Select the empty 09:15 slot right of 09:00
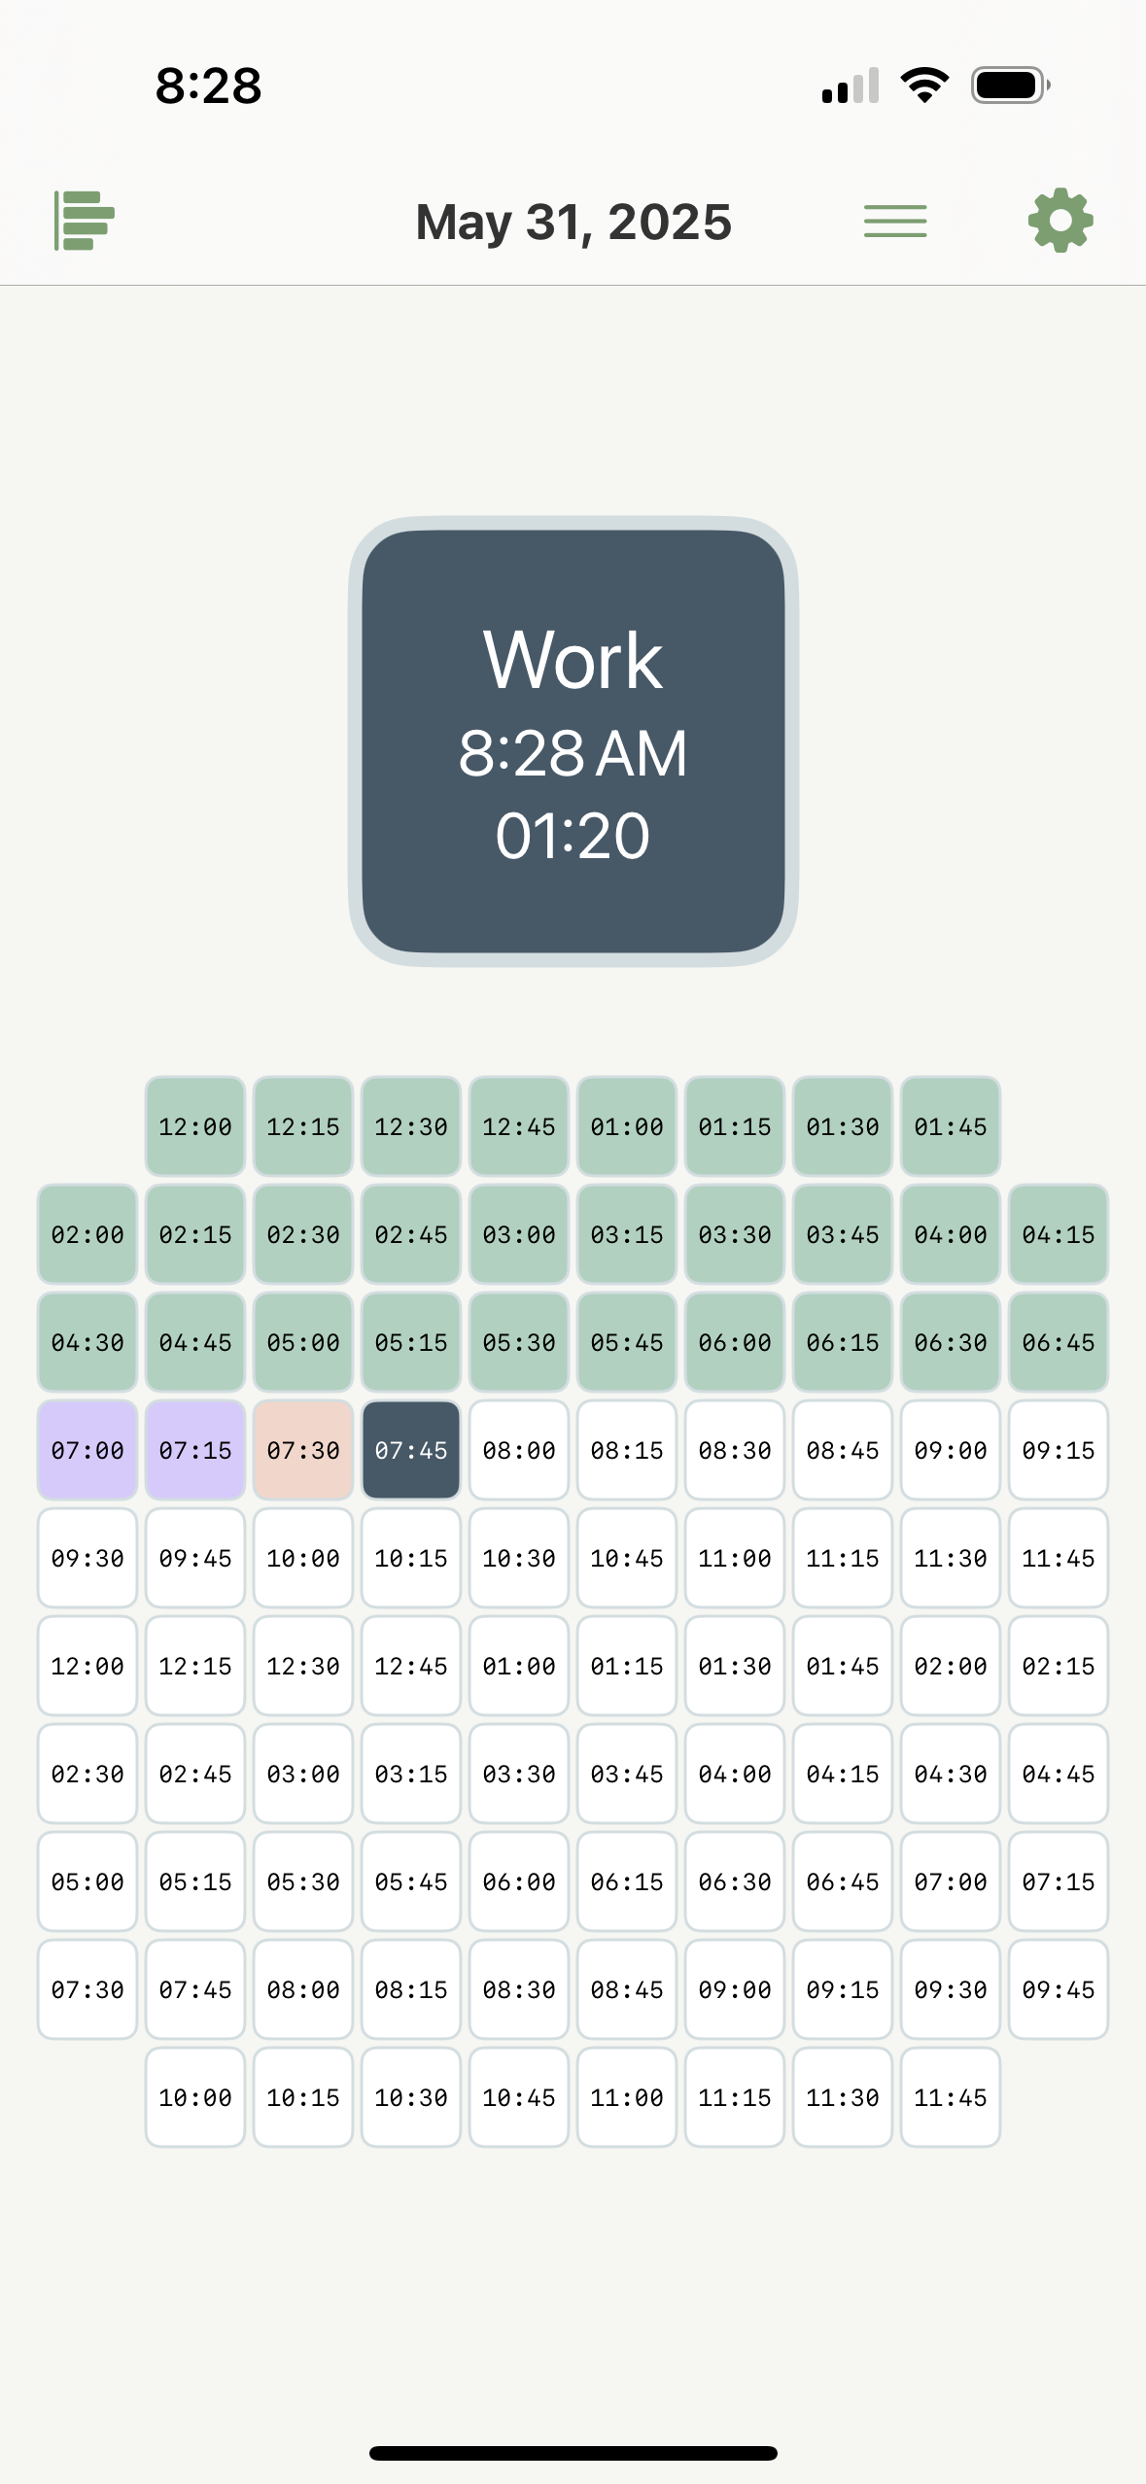The image size is (1146, 2484). [1059, 1450]
